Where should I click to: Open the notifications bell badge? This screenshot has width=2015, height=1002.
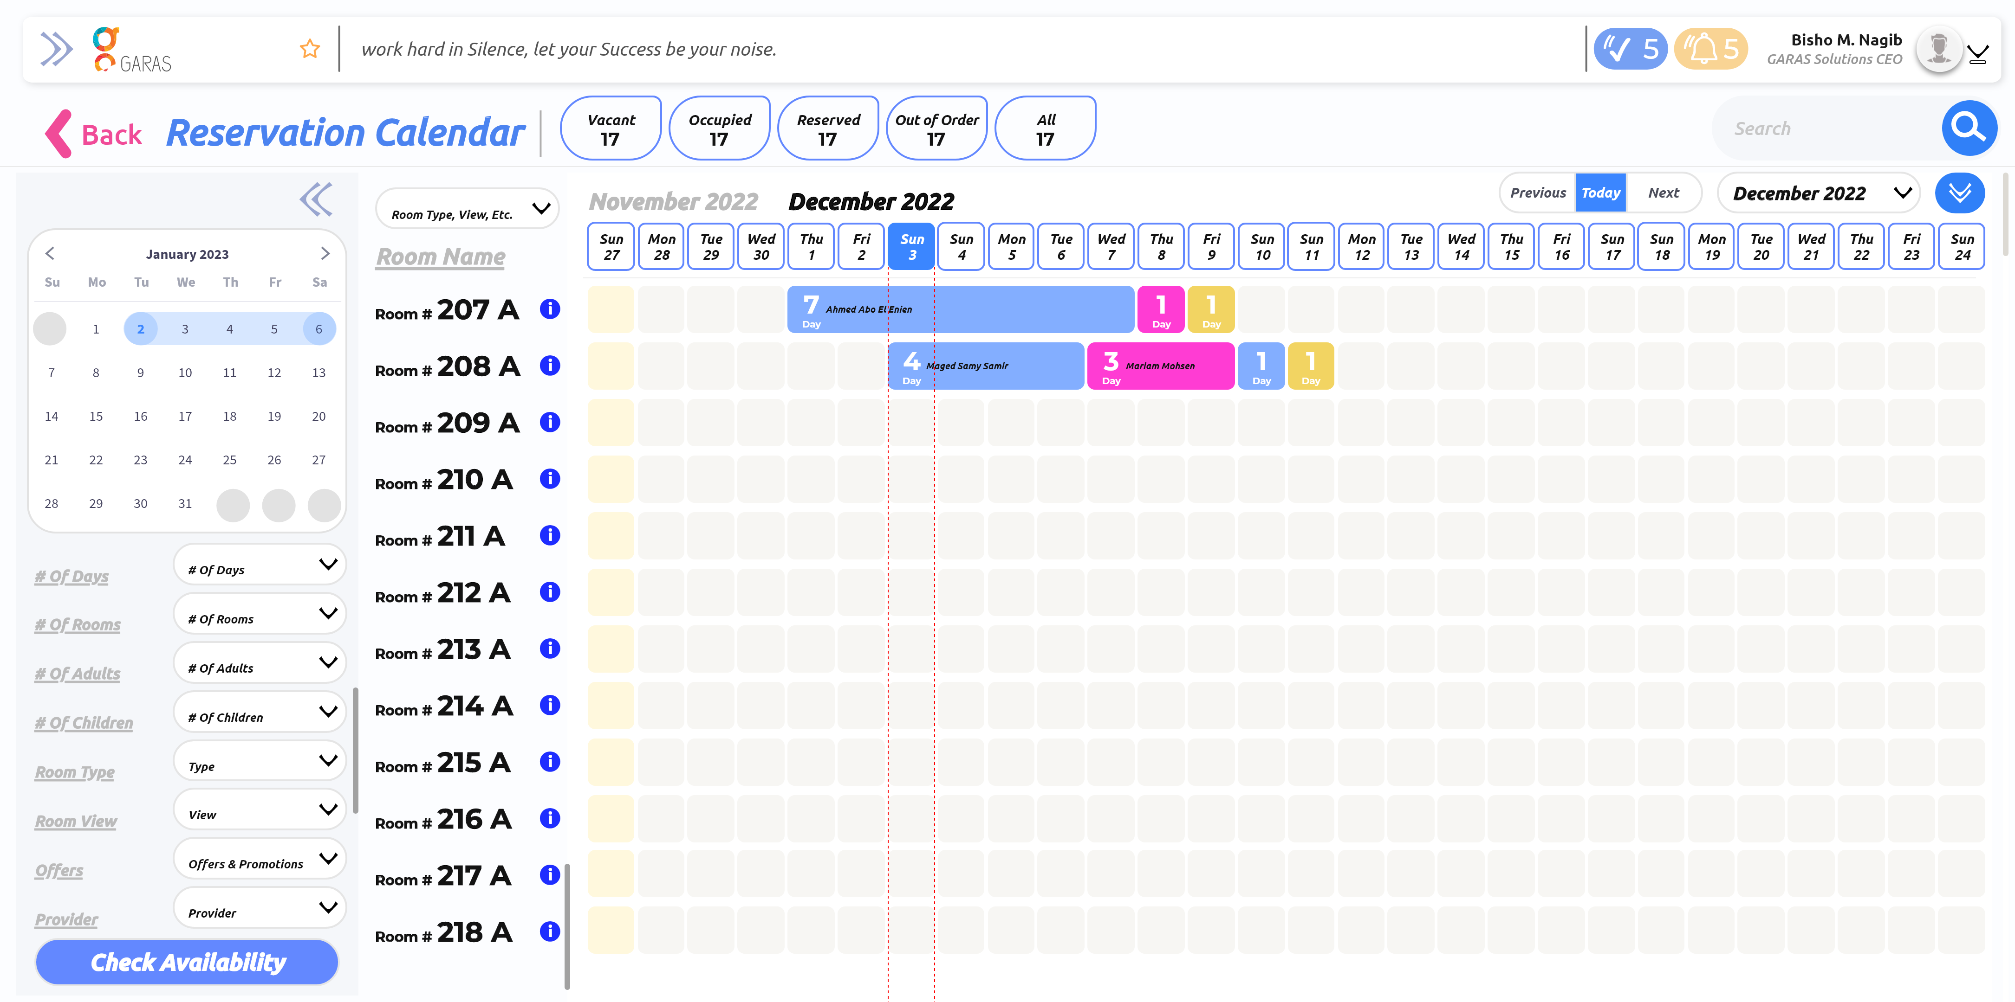pos(1711,49)
